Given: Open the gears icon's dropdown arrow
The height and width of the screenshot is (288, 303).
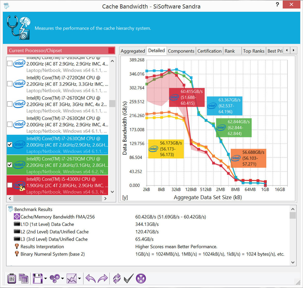Looking at the screenshot, I should pos(62,278).
